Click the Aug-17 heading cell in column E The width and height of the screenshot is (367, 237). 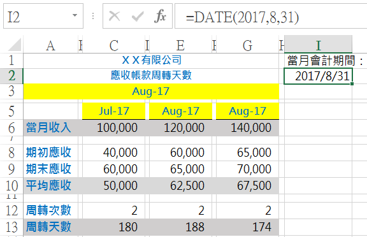[180, 111]
